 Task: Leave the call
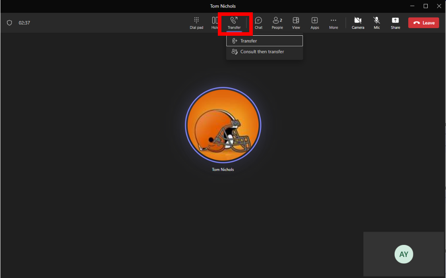pyautogui.click(x=423, y=23)
